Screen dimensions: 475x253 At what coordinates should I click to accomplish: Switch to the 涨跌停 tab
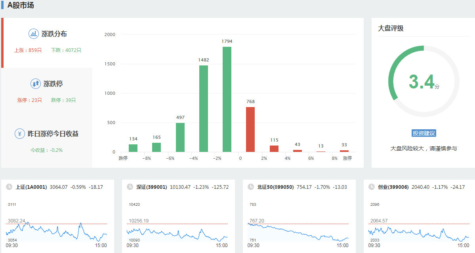pos(47,92)
